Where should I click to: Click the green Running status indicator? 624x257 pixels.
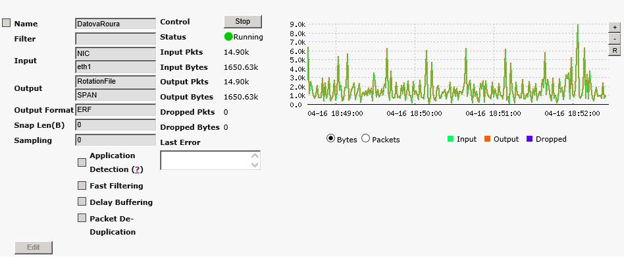(228, 37)
